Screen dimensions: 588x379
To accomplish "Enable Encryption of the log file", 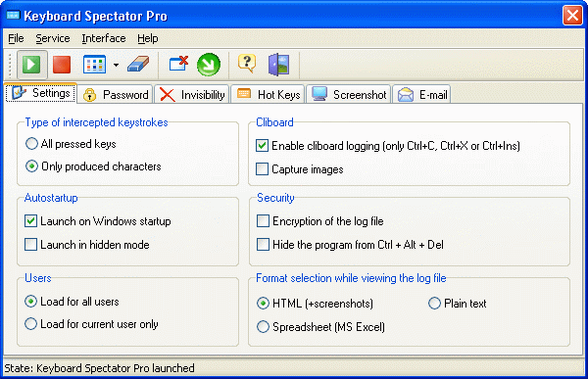I will [320, 221].
